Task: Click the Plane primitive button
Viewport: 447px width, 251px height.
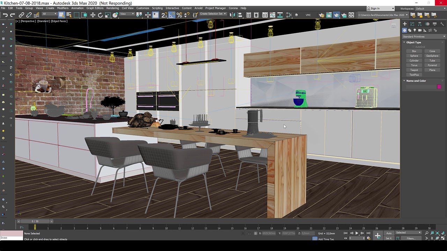Action: (432, 70)
